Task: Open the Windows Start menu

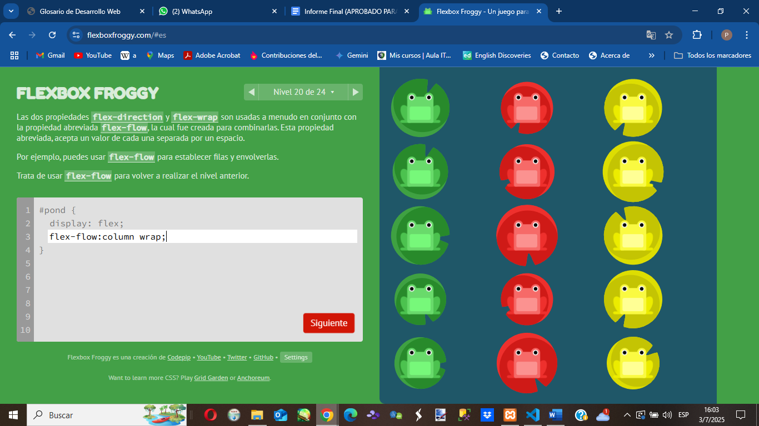Action: point(13,415)
